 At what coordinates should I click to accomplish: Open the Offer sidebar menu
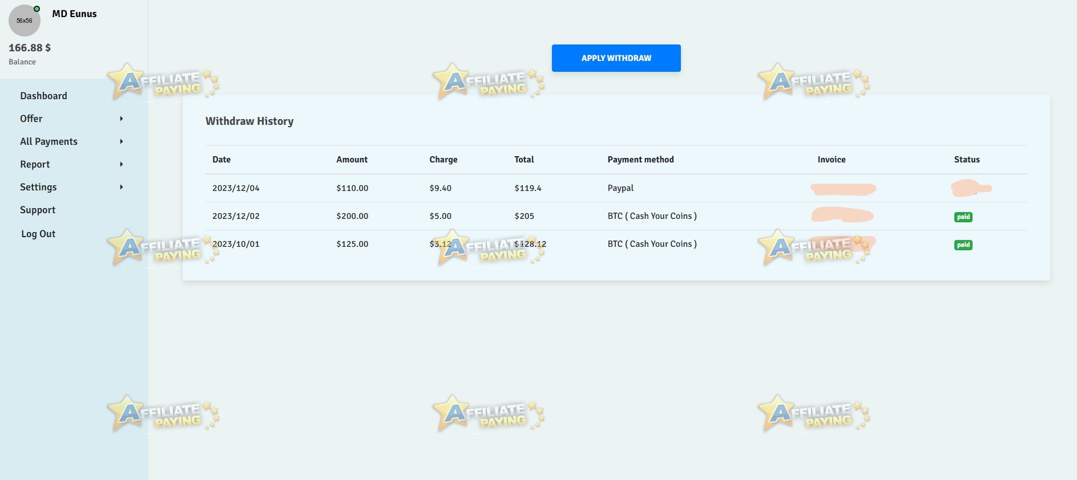coord(31,119)
